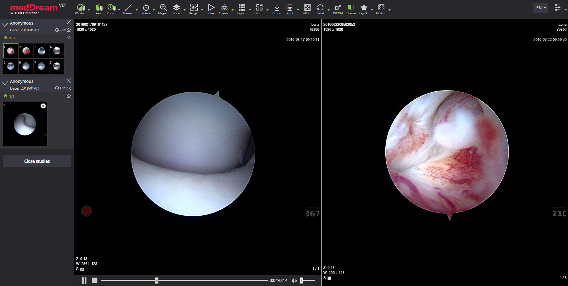Mute the video audio

[294, 280]
